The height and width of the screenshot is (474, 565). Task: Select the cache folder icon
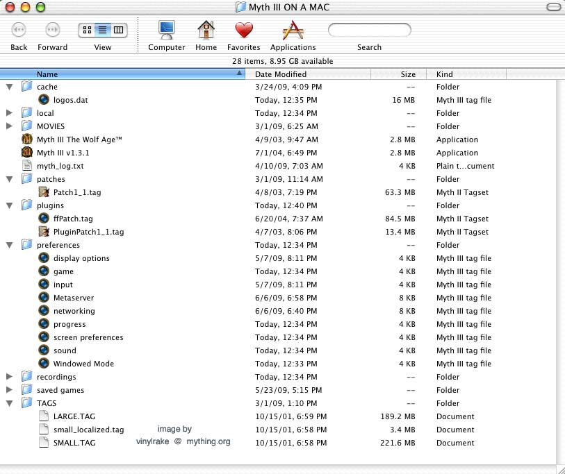pos(26,86)
